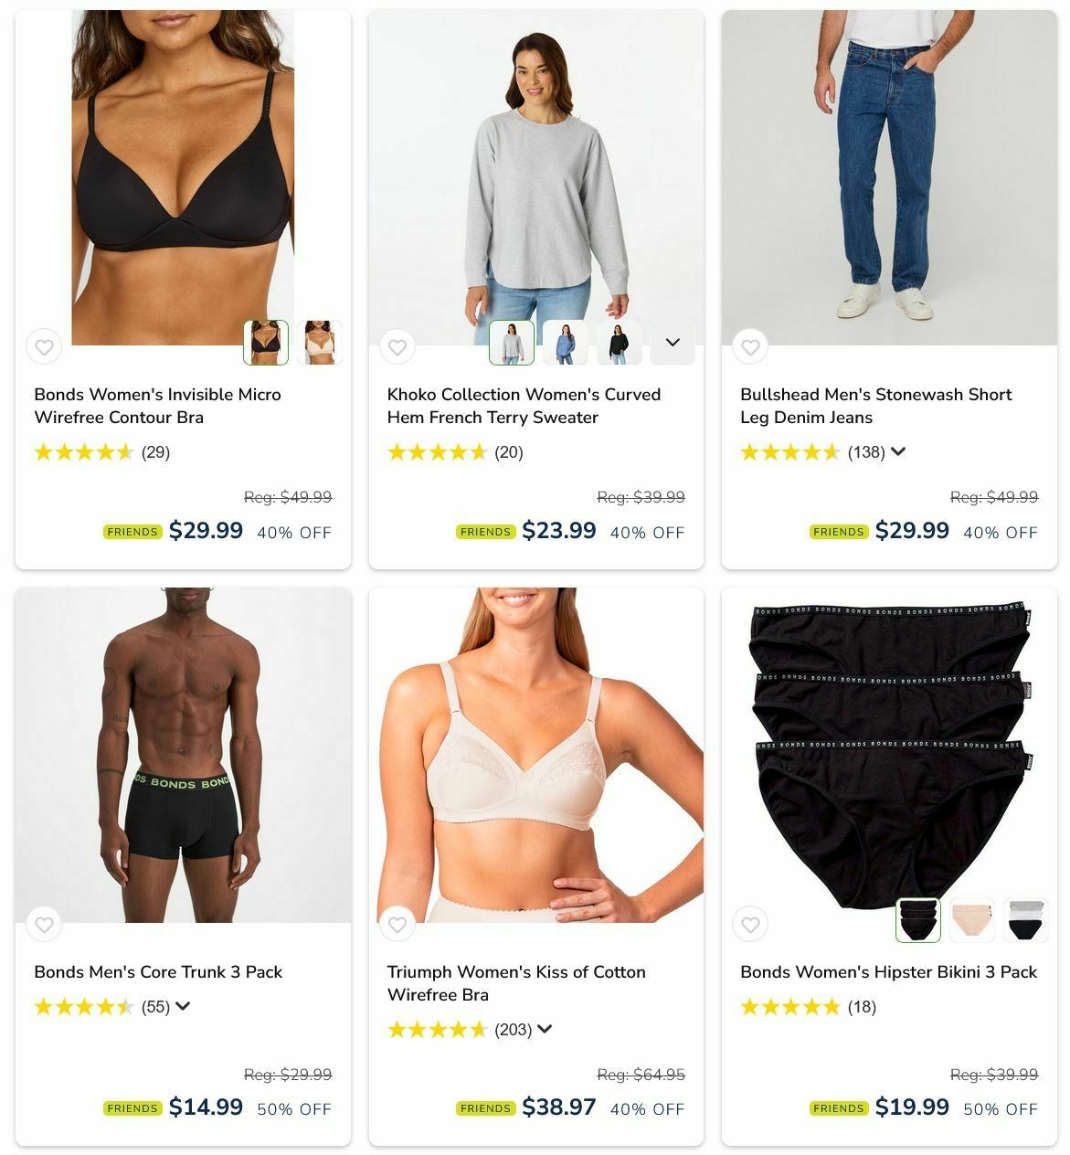Pick blue color option for Khoko Sweater
This screenshot has width=1070, height=1155.
tap(566, 343)
